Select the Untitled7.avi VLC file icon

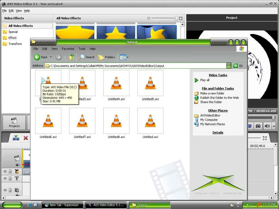click(x=82, y=121)
